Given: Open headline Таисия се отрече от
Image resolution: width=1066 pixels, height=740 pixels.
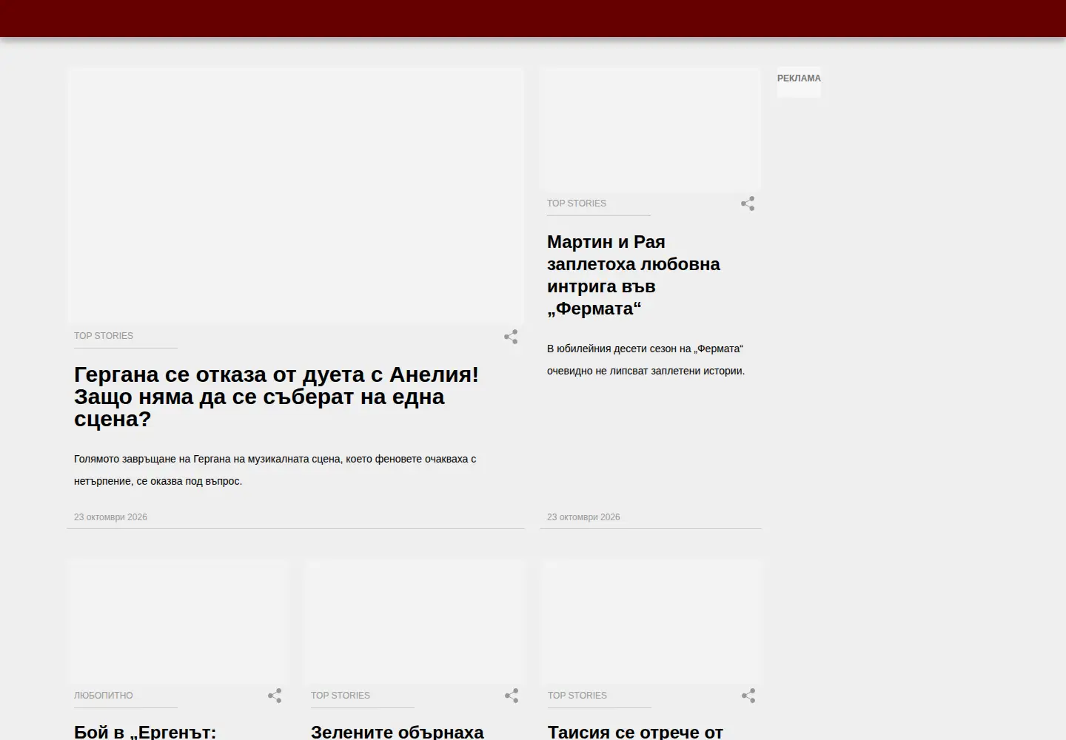Looking at the screenshot, I should tap(635, 732).
